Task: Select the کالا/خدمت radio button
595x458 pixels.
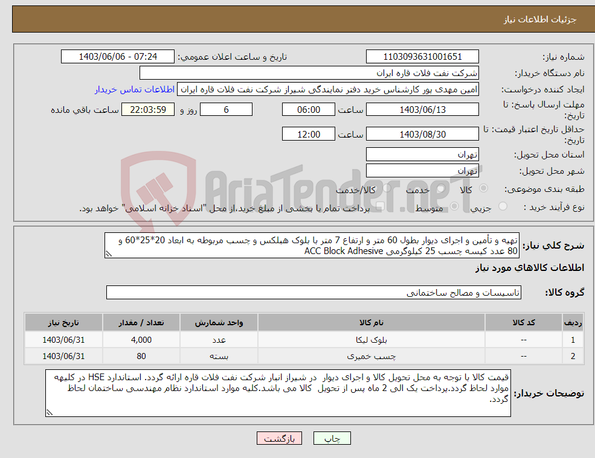Action: [x=387, y=188]
